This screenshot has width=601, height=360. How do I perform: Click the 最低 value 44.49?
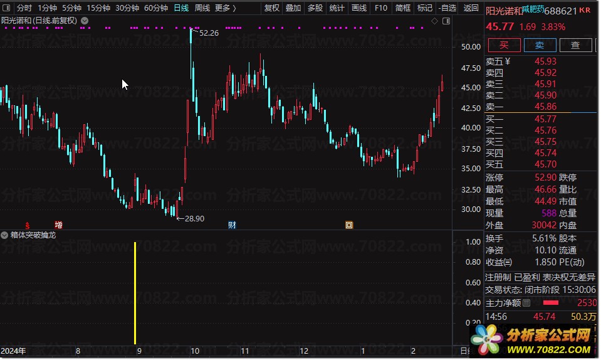coord(545,201)
